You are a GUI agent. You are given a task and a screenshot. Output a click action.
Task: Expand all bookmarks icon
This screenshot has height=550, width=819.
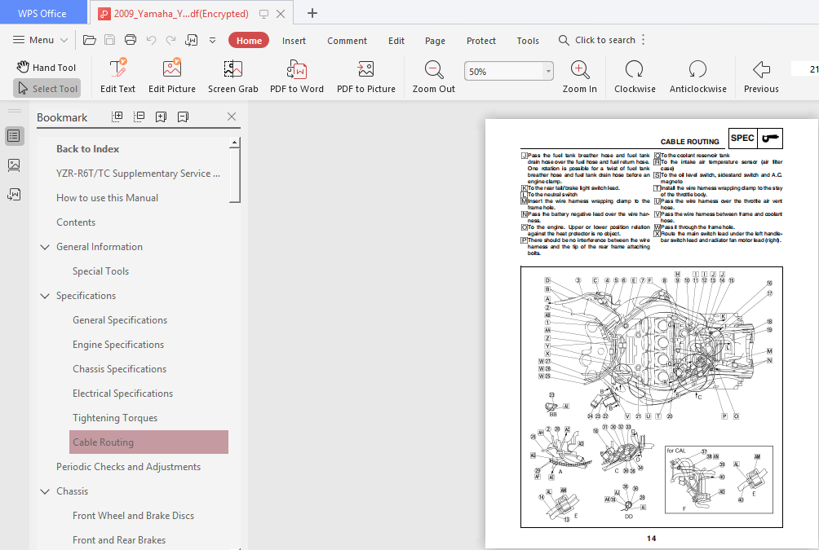117,117
